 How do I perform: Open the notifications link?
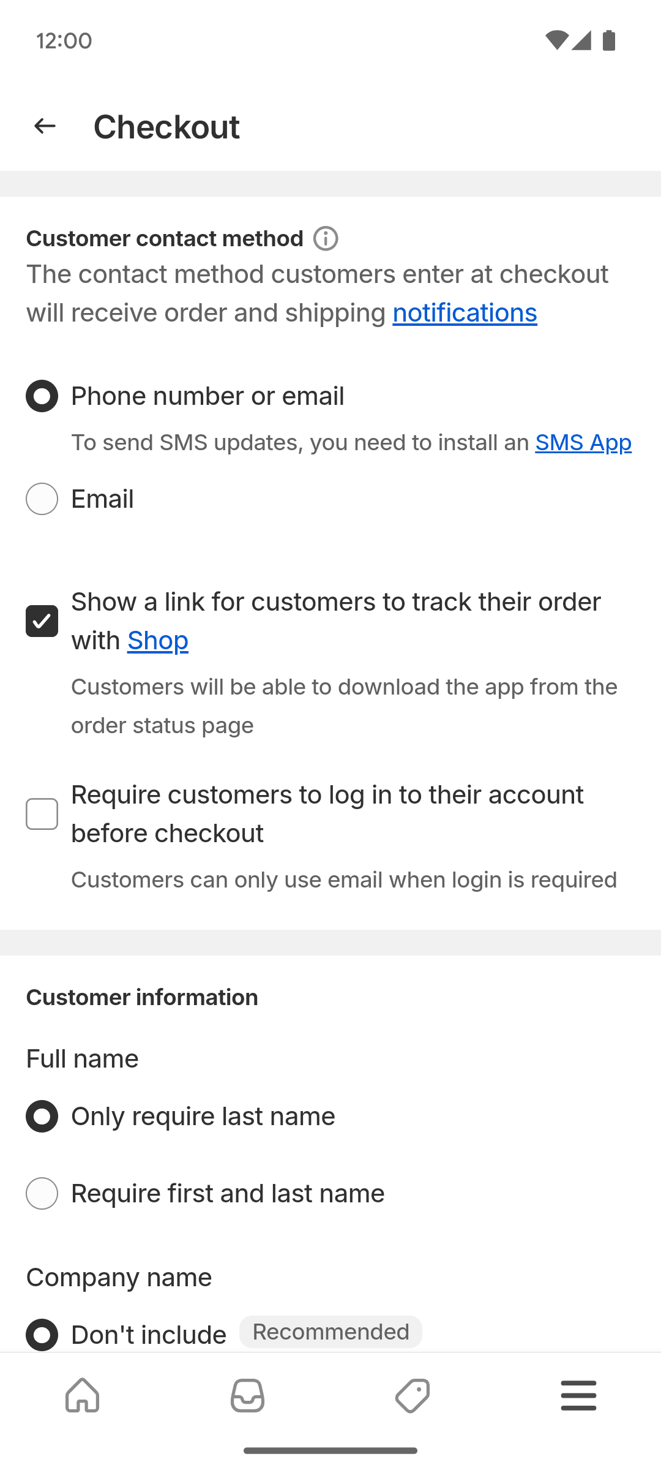pyautogui.click(x=465, y=313)
